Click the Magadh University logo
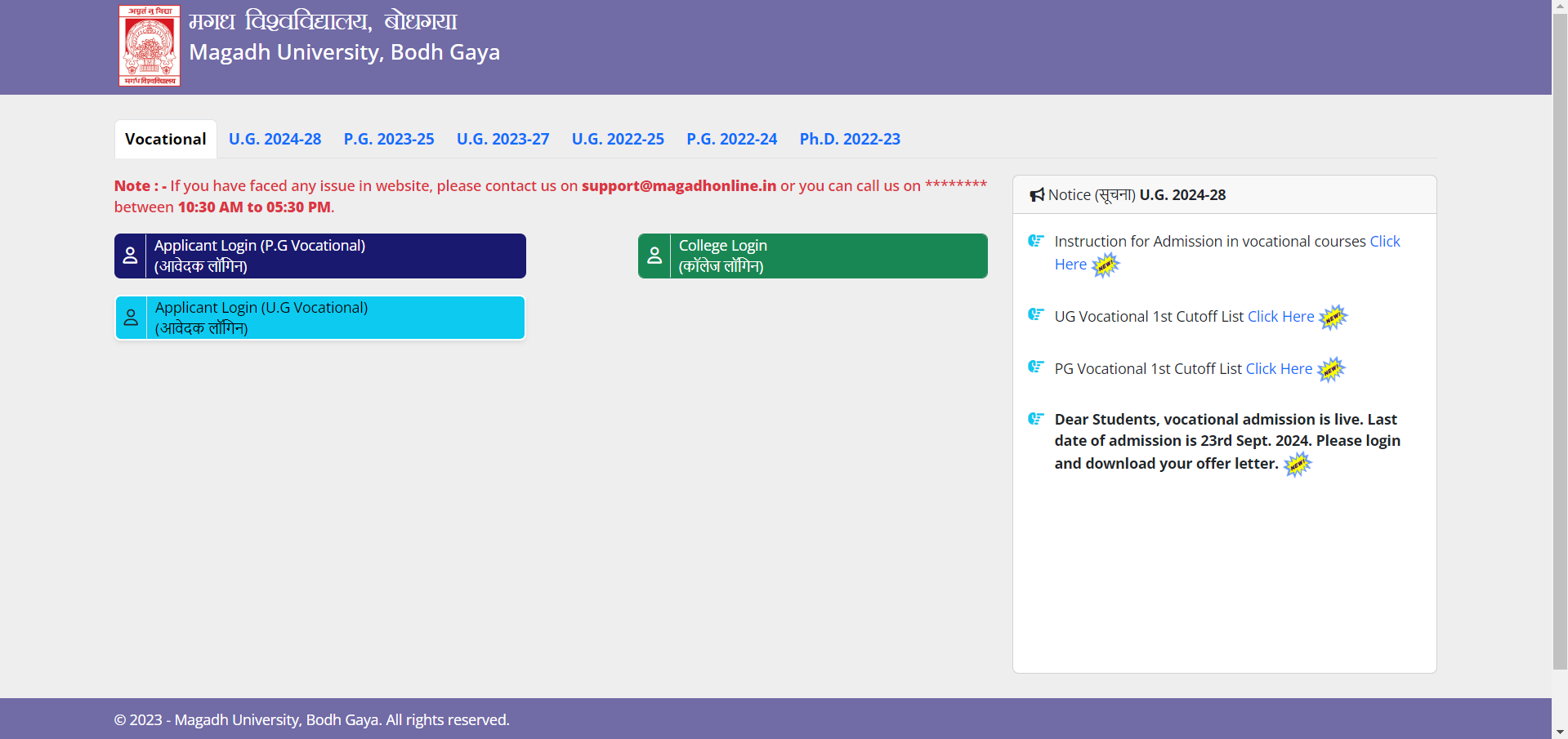Screen dimensions: 1568x739 point(150,45)
